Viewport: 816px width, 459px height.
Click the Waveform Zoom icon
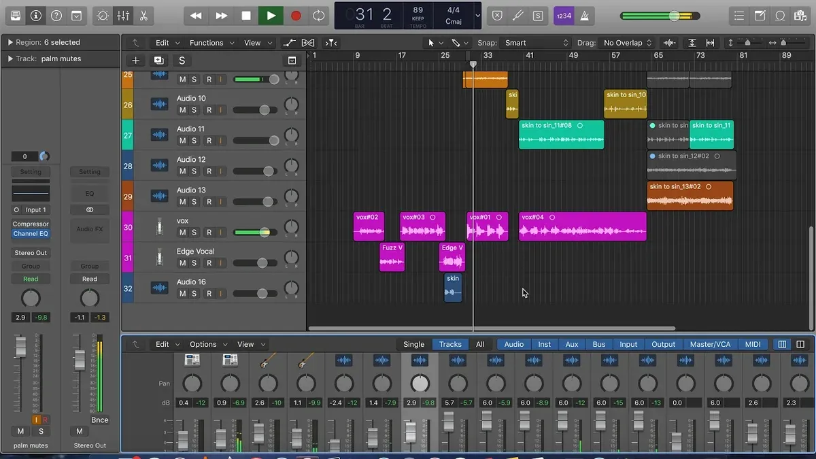(669, 43)
